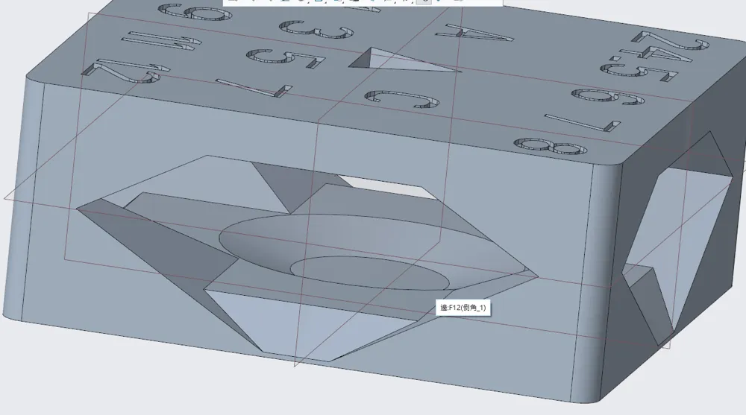Select the engraved digit 8 on top face

551,147
